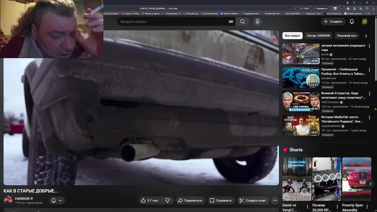Image resolution: width=377 pixels, height=212 pixels.
Task: Click the Shorts logo icon
Action: (x=285, y=150)
